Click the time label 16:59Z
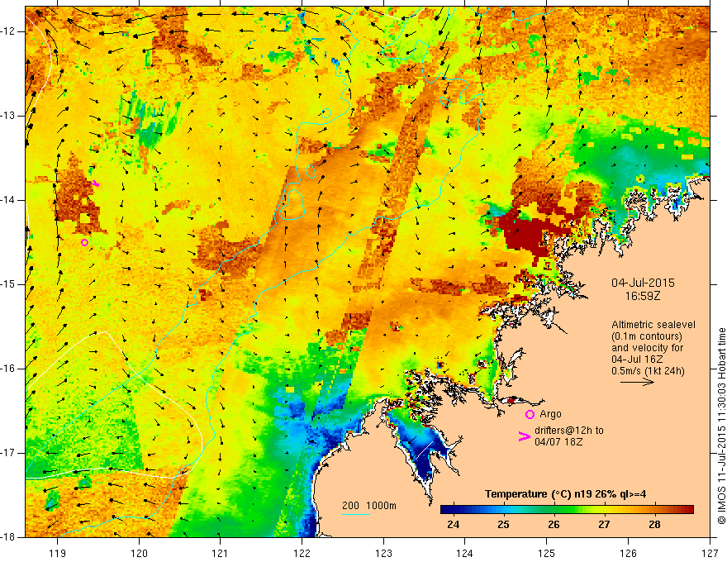Viewport: 727px width, 562px height. click(643, 296)
